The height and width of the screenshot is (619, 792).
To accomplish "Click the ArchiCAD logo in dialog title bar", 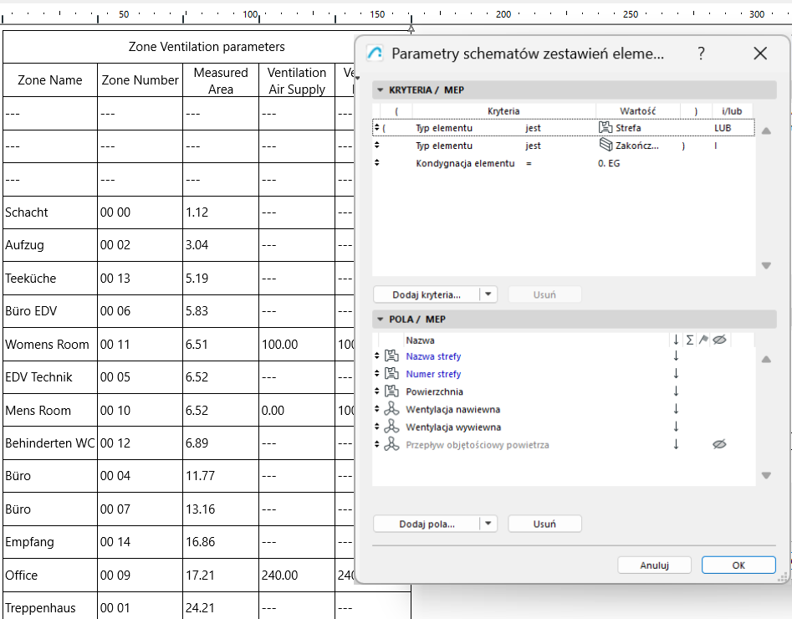I will pos(376,52).
